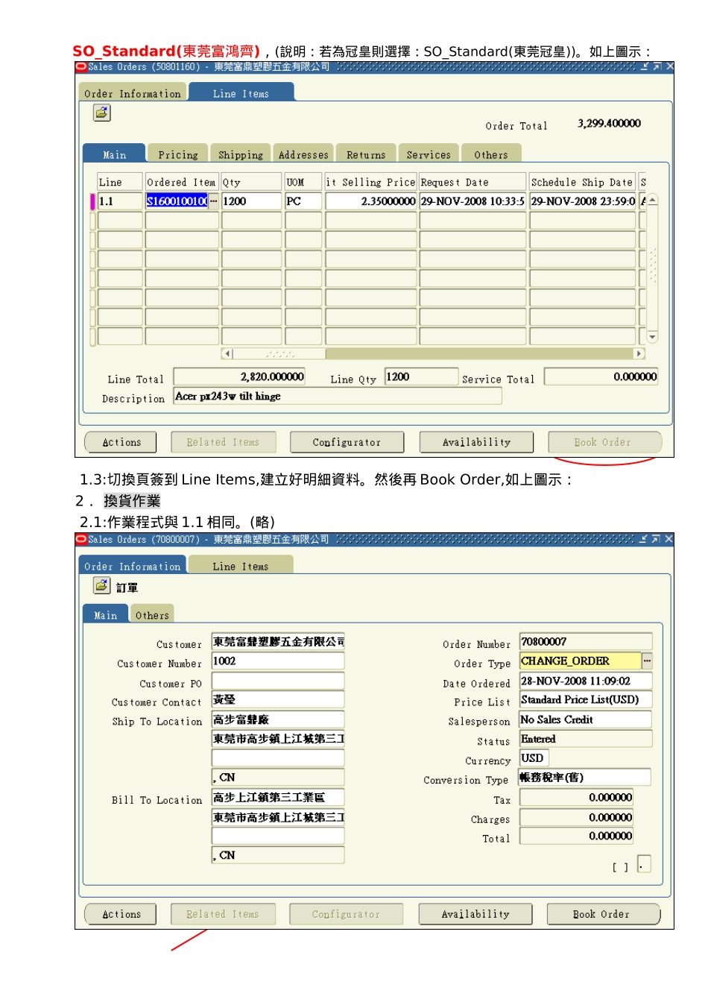Click Availability button in window 70800007
This screenshot has height=1002, width=708.
[475, 914]
